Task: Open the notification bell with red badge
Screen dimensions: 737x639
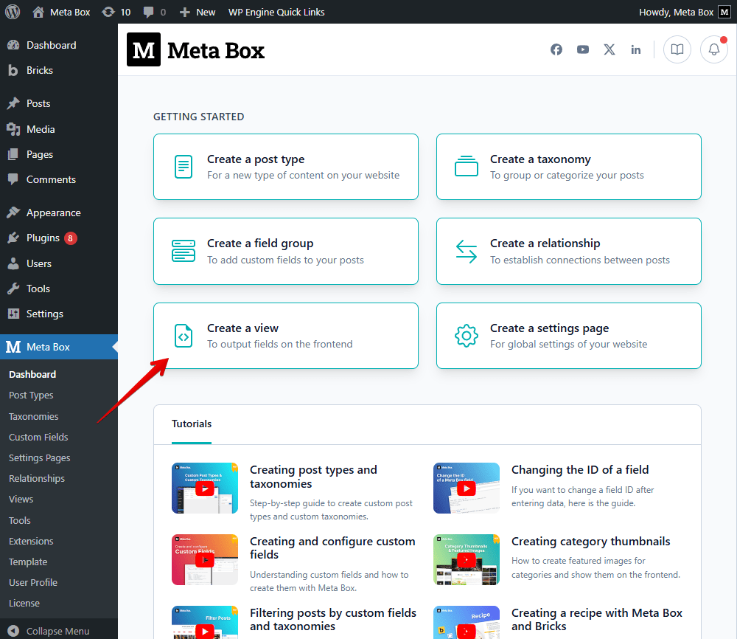Action: coord(713,49)
